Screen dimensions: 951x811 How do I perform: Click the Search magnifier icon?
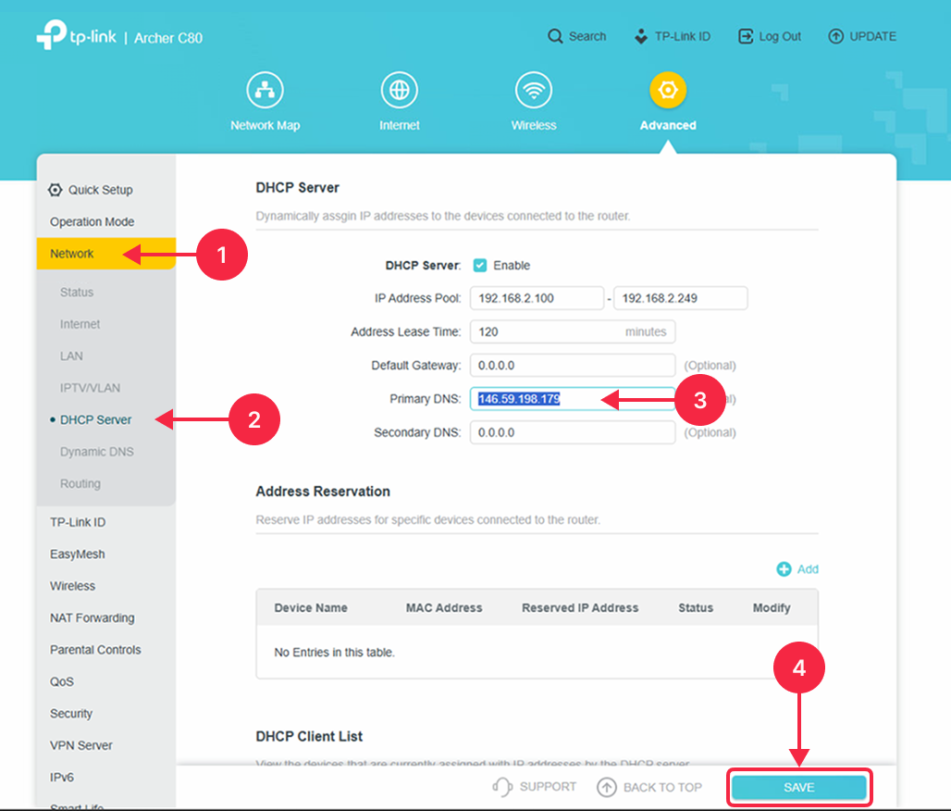pos(555,36)
